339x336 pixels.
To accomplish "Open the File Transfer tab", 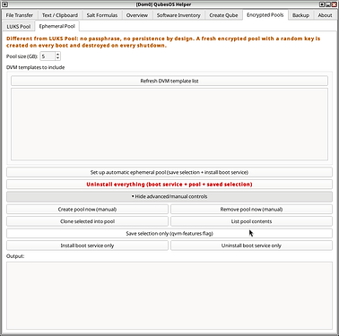I will point(20,15).
